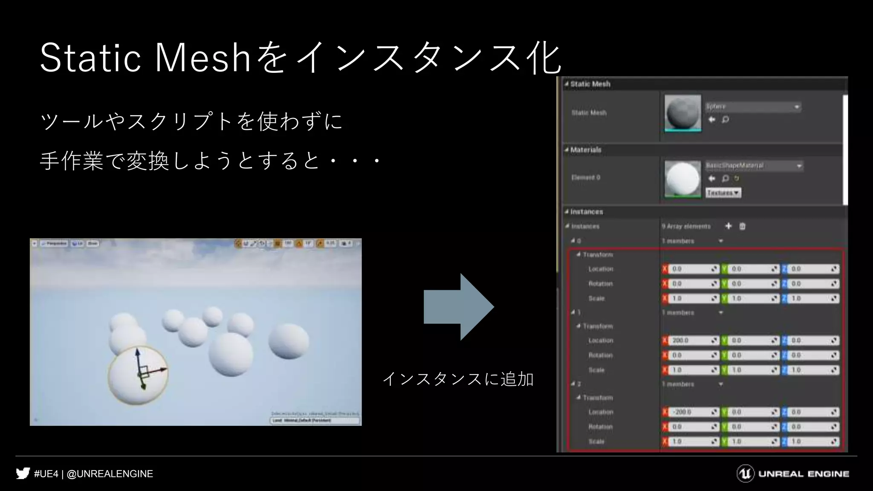The image size is (873, 491).
Task: Click the #UE4 | @UNREALENGINE footer text
Action: pyautogui.click(x=93, y=474)
